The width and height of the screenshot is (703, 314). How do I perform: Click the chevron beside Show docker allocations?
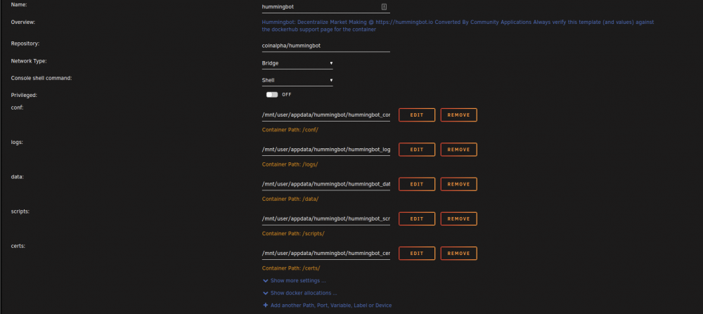[266, 294]
